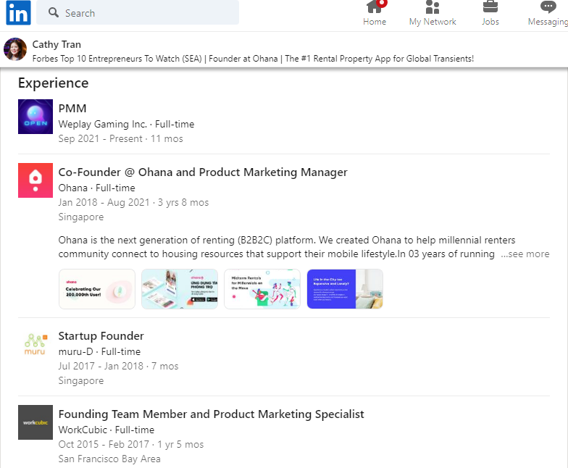Click the muru-D company logo

click(x=35, y=344)
